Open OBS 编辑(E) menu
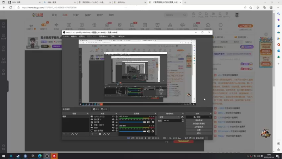Image resolution: width=282 pixels, height=159 pixels. pyautogui.click(x=74, y=36)
